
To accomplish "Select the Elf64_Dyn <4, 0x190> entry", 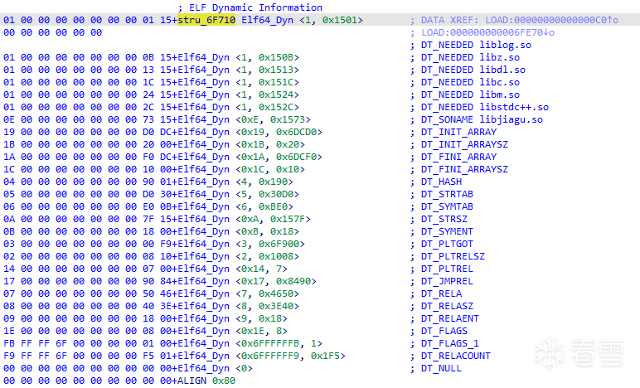I will 235,182.
